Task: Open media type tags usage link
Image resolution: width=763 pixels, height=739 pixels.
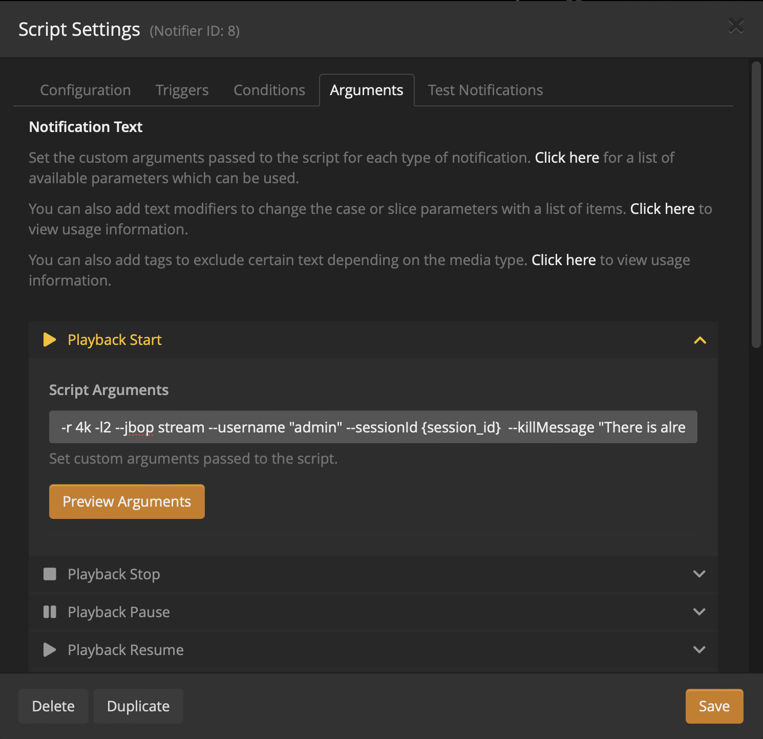Action: tap(563, 260)
